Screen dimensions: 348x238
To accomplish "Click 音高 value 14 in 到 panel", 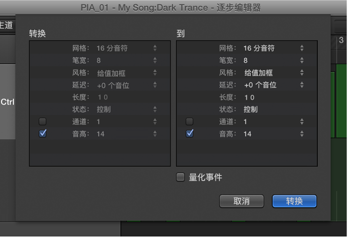I will point(247,134).
